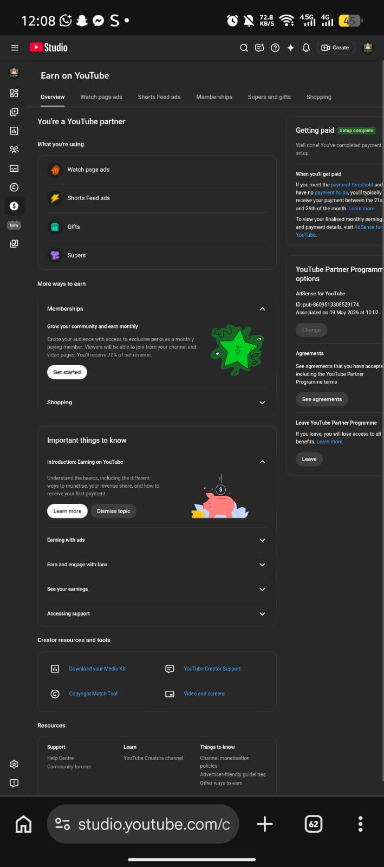Open the help question mark icon
This screenshot has width=384, height=867.
(x=275, y=48)
